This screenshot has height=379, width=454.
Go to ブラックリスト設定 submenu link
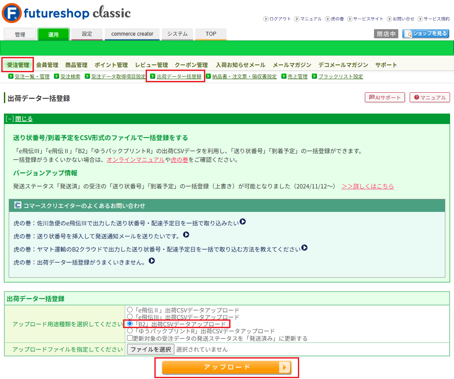[340, 77]
